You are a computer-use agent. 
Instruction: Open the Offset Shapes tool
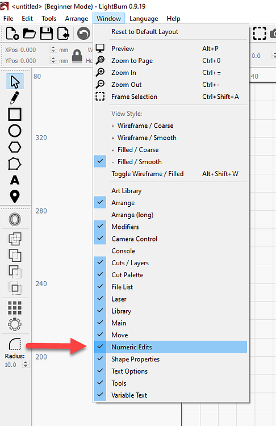pos(15,219)
